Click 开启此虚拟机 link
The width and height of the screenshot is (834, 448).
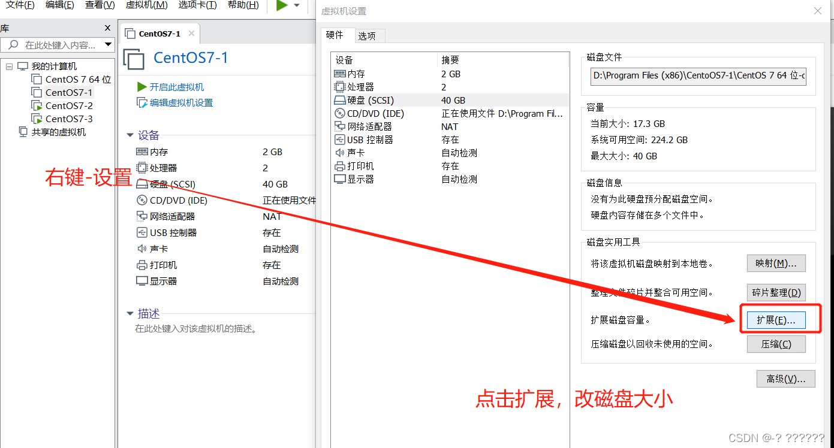[177, 87]
